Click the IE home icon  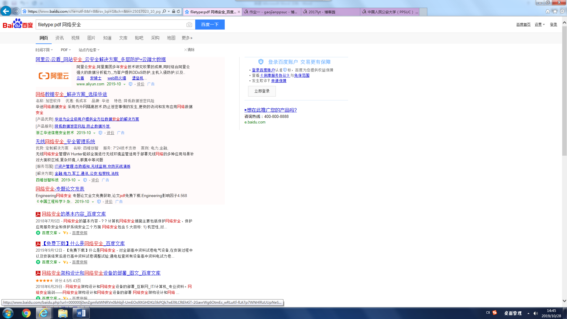(548, 11)
